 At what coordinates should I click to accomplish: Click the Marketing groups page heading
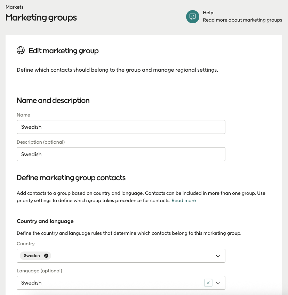[x=41, y=17]
